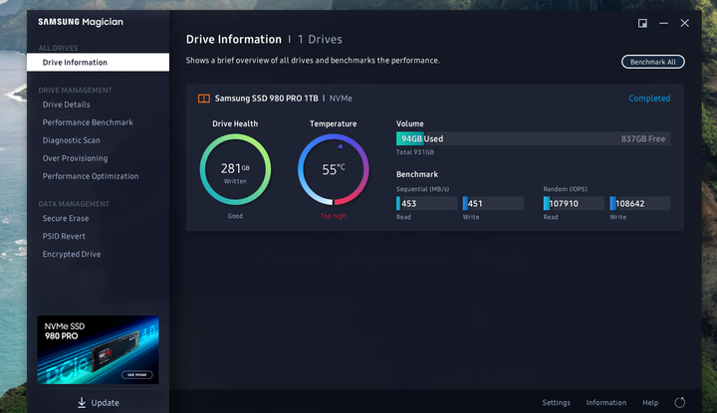Click the sequential read 453 bar
Screen dimensions: 717x413
click(426, 203)
